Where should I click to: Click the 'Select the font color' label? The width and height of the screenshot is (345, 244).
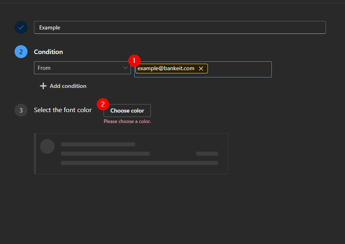[x=63, y=110]
